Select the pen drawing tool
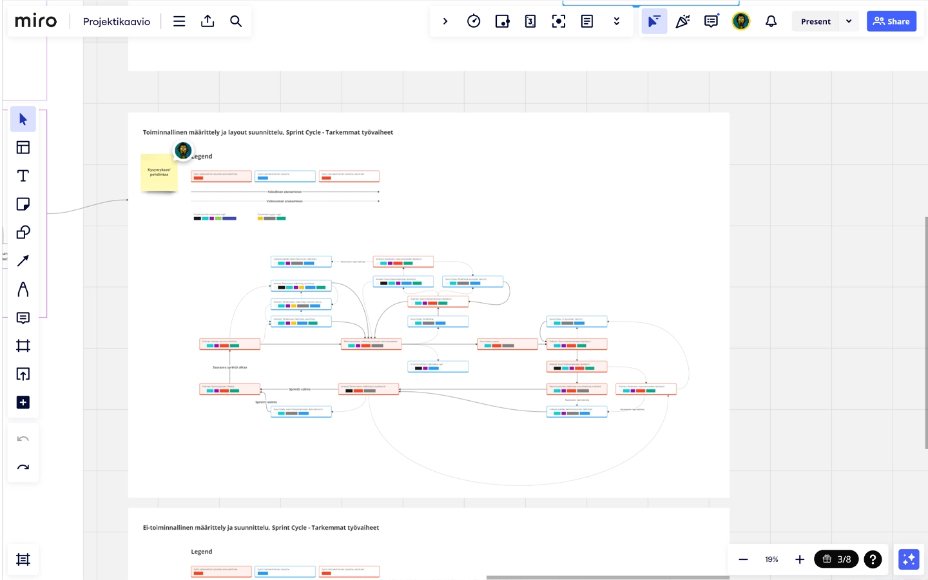928x580 pixels. (23, 289)
